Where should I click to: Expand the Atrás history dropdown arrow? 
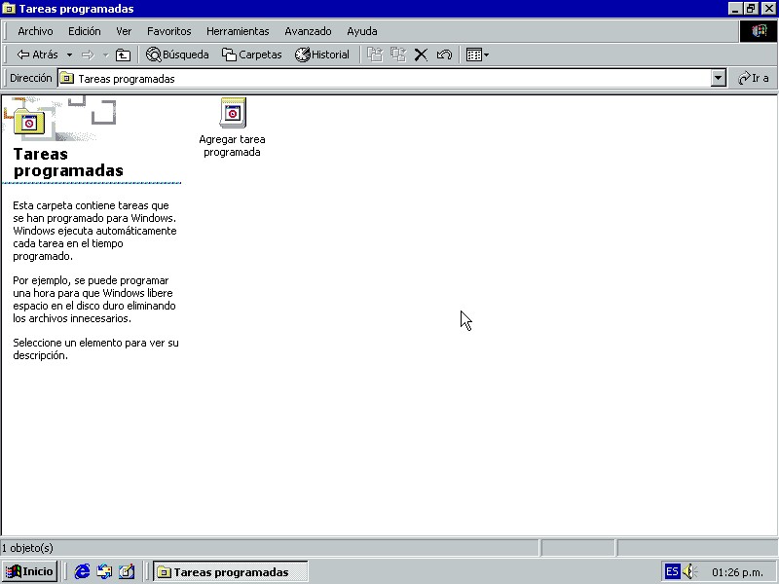pyautogui.click(x=69, y=55)
